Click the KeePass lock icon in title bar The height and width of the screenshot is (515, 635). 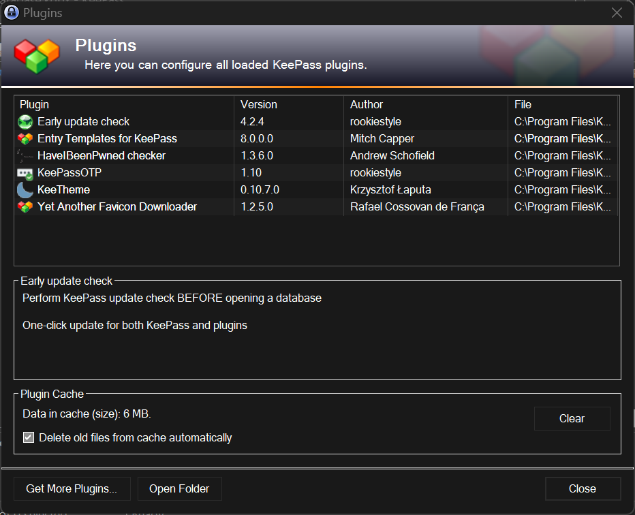coord(11,12)
